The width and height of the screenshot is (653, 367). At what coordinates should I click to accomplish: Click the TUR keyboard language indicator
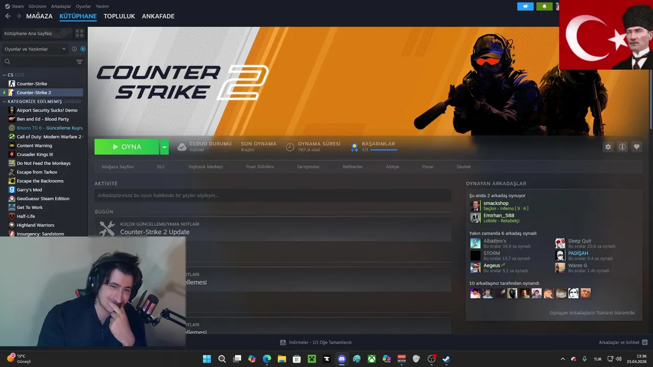point(597,359)
